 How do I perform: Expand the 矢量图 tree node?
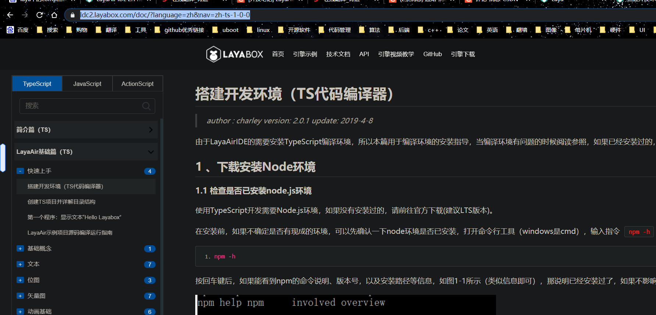coord(20,296)
